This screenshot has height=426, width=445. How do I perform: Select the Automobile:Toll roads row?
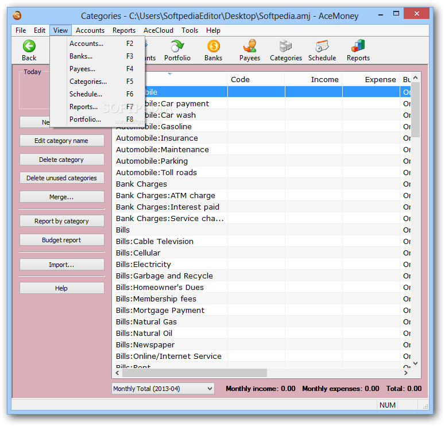[x=261, y=173]
